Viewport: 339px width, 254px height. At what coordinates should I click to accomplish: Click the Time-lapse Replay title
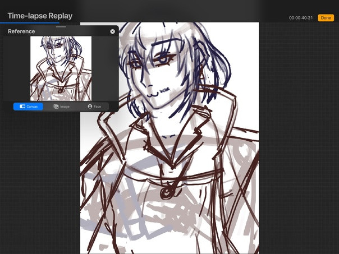40,16
